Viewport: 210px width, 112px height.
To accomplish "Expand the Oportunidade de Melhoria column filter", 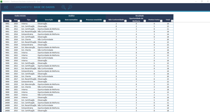I will 145,20.
